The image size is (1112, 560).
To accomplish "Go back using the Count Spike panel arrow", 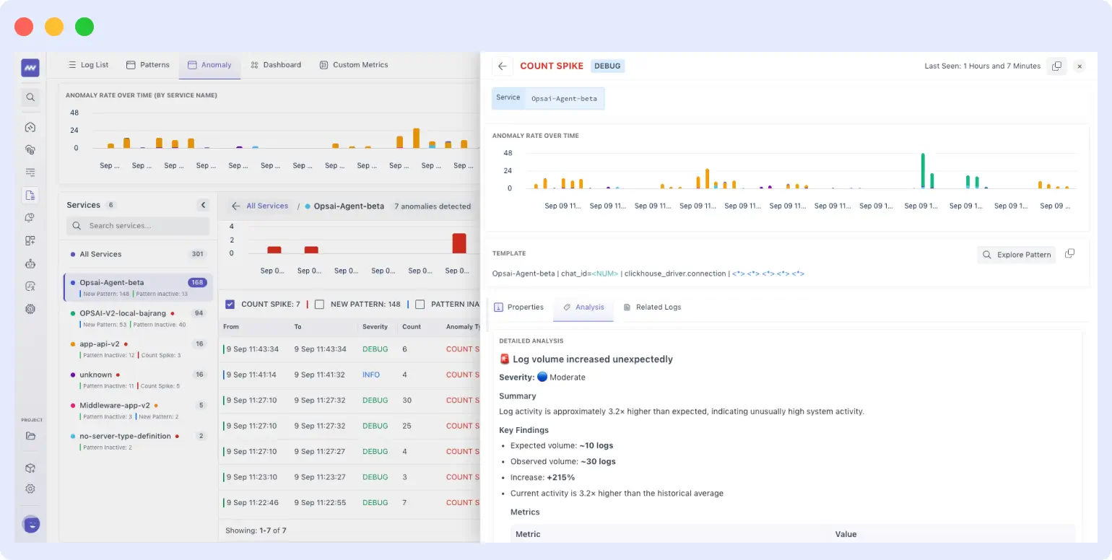I will click(503, 66).
